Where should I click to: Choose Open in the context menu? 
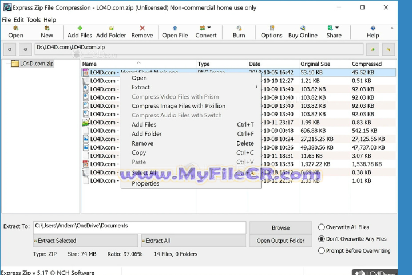191,78
